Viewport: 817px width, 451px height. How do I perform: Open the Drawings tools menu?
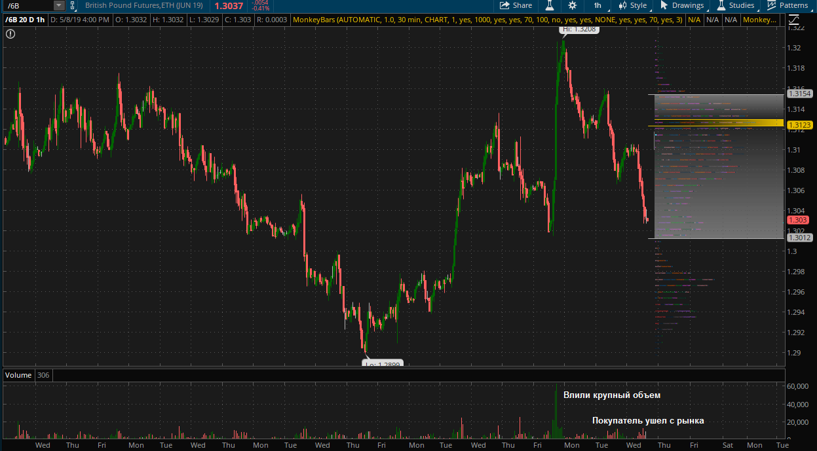(x=682, y=5)
